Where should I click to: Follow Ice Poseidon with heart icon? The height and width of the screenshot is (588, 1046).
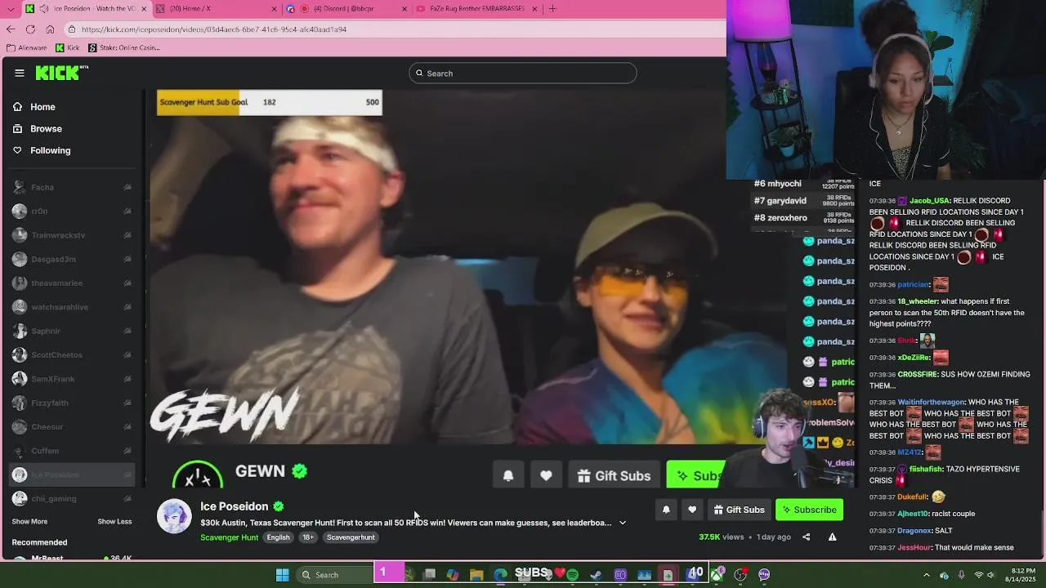coord(692,510)
